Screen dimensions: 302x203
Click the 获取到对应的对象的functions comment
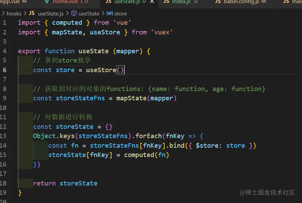pos(149,89)
